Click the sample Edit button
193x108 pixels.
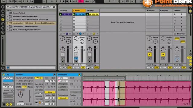coord(19,84)
